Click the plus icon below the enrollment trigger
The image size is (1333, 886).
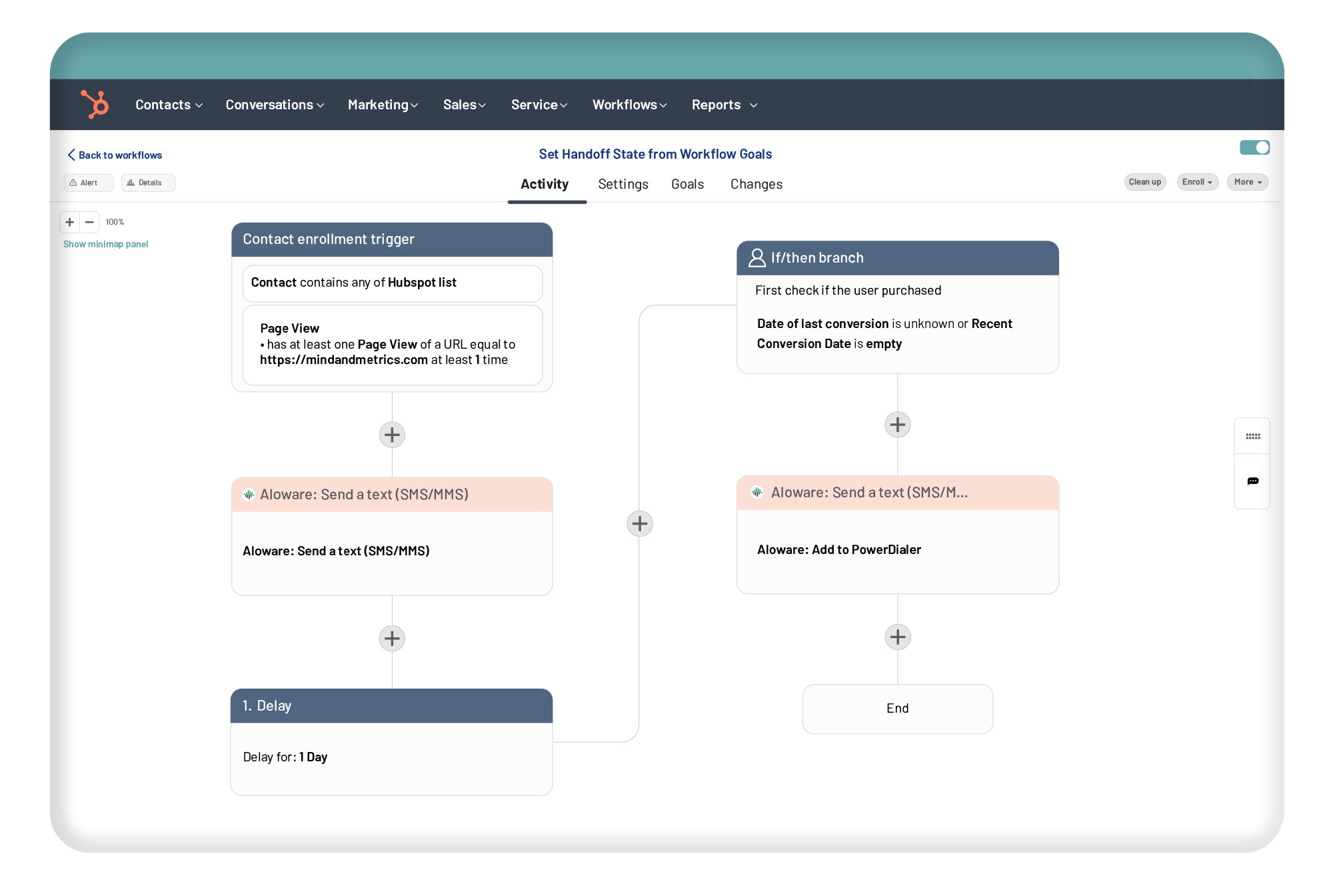pyautogui.click(x=392, y=435)
